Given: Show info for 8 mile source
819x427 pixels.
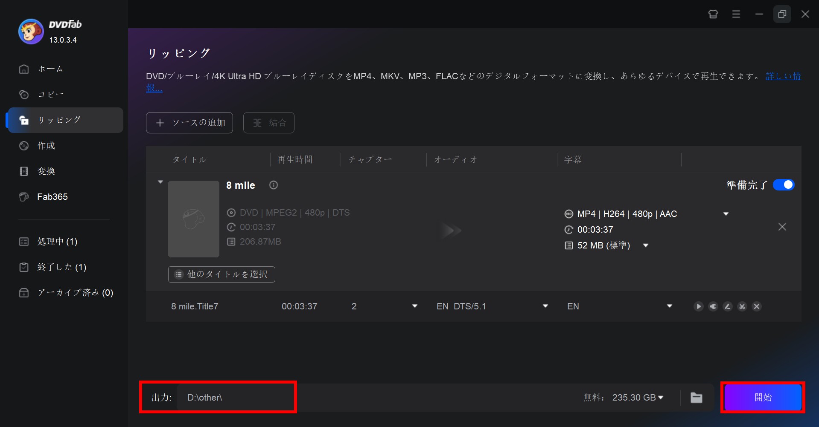Looking at the screenshot, I should pyautogui.click(x=274, y=185).
